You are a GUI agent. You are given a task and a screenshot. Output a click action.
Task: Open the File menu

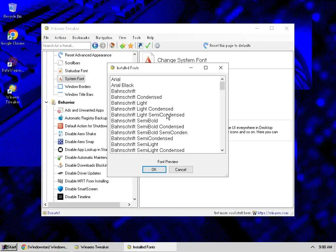[x=46, y=38]
